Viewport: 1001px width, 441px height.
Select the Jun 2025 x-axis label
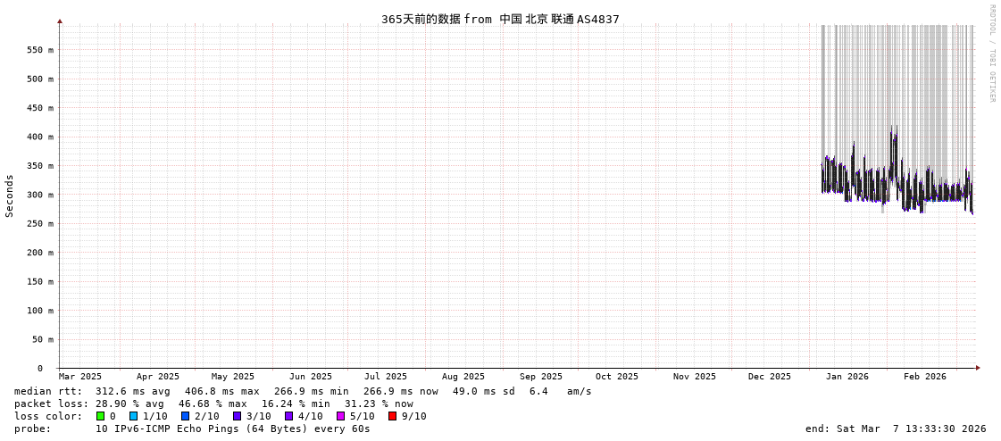(x=310, y=377)
